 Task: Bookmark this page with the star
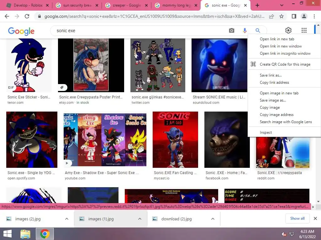pos(282,16)
